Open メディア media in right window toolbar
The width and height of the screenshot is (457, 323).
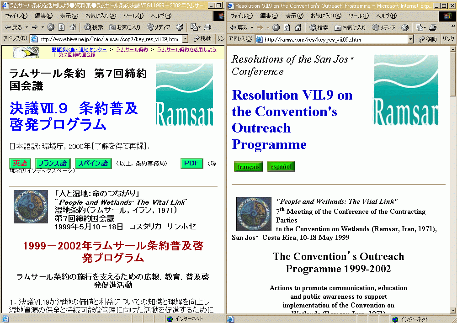(384, 28)
